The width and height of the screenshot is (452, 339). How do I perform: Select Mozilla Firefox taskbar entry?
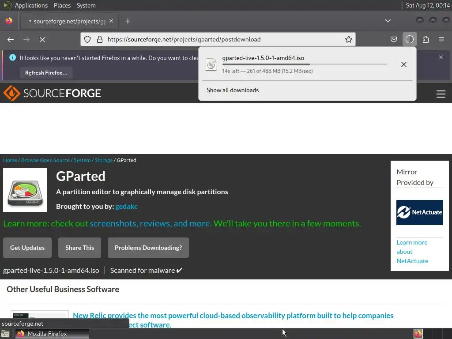[x=52, y=334]
